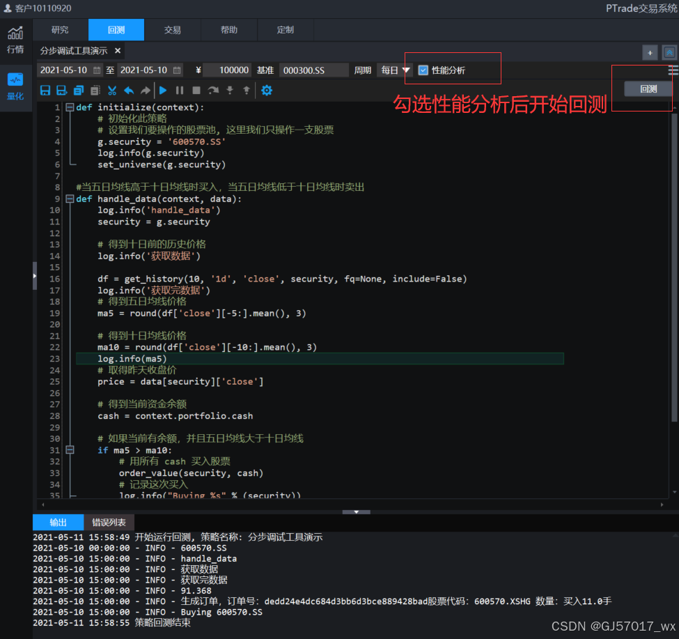This screenshot has width=679, height=639.
Task: Click line 16 get_history call
Action: [282, 279]
